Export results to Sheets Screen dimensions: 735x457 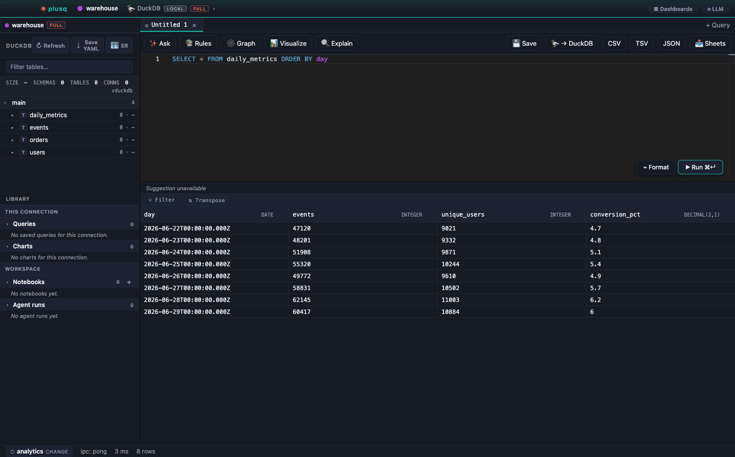(x=710, y=43)
